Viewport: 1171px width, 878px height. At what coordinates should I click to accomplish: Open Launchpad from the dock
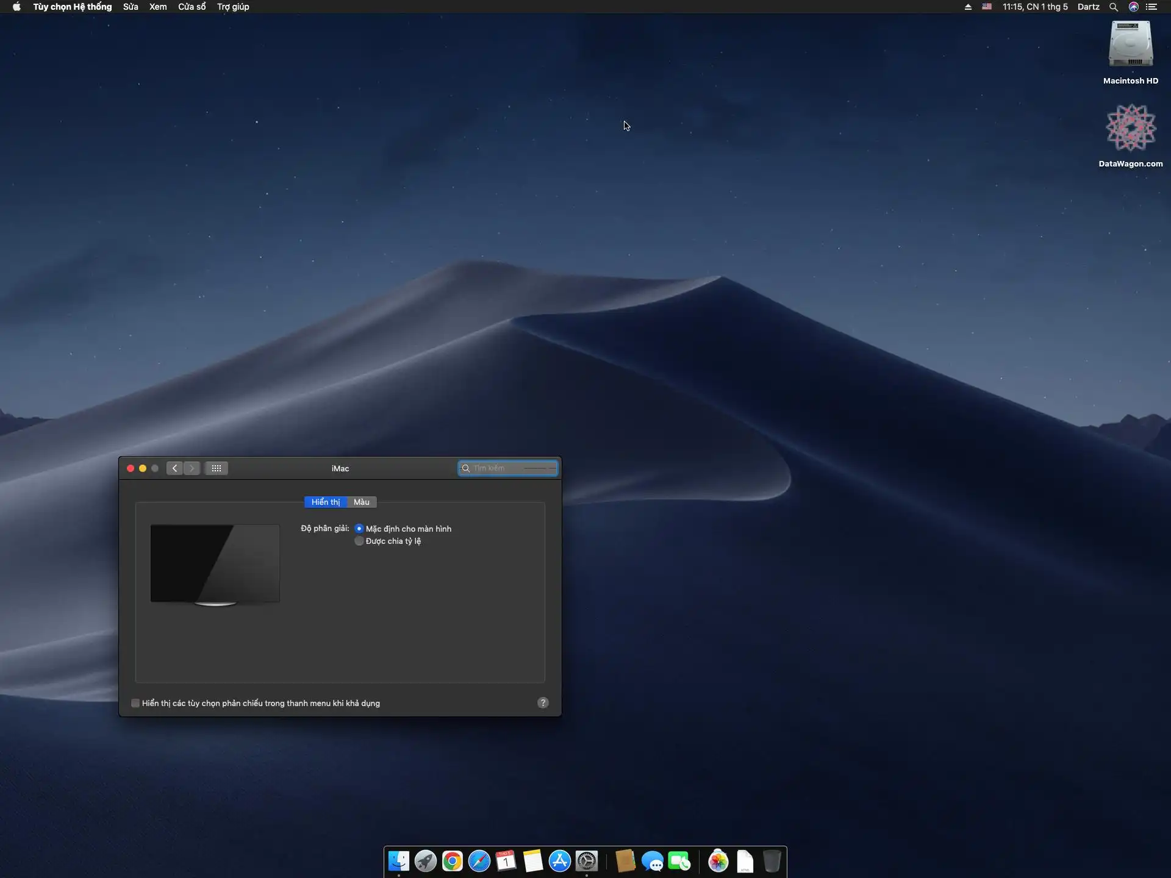click(x=426, y=861)
